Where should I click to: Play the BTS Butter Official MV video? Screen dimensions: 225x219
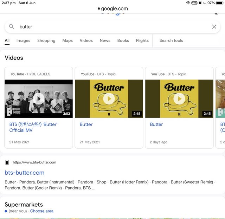click(x=39, y=99)
